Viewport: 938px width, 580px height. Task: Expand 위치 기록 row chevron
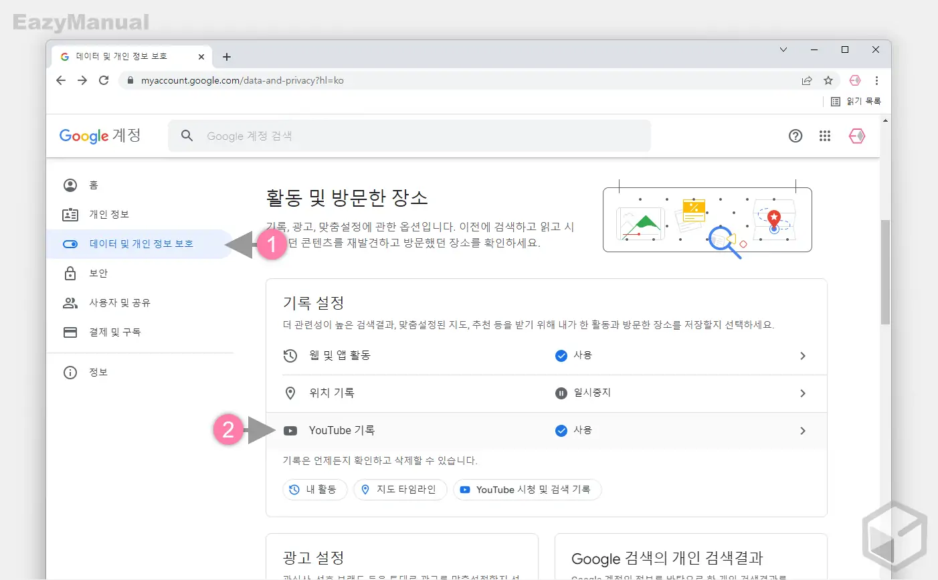[x=803, y=393]
